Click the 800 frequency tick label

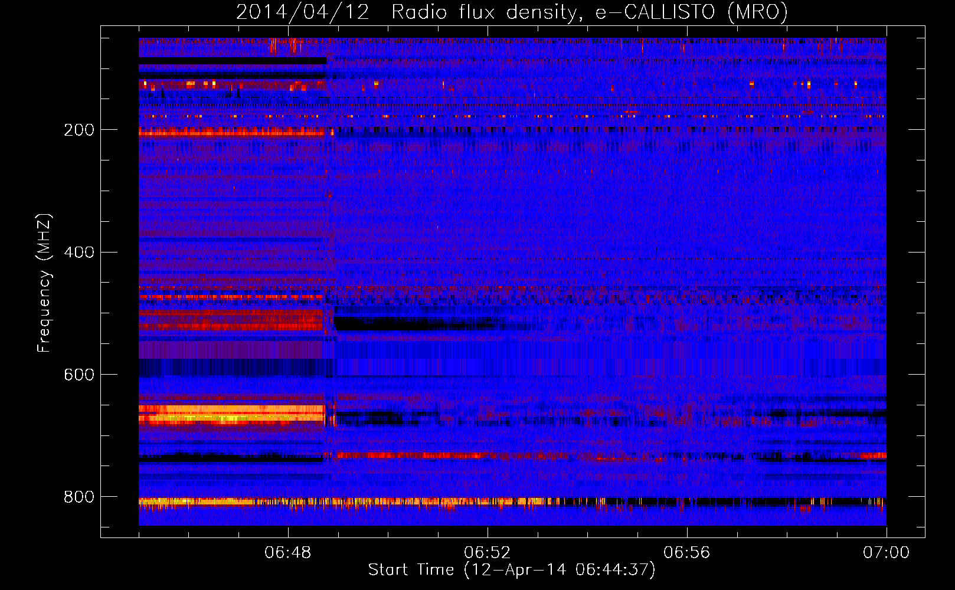point(79,497)
